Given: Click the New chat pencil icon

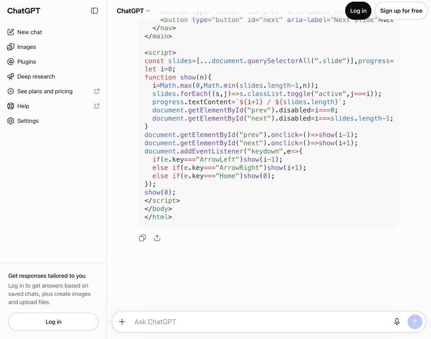Looking at the screenshot, I should [x=10, y=32].
